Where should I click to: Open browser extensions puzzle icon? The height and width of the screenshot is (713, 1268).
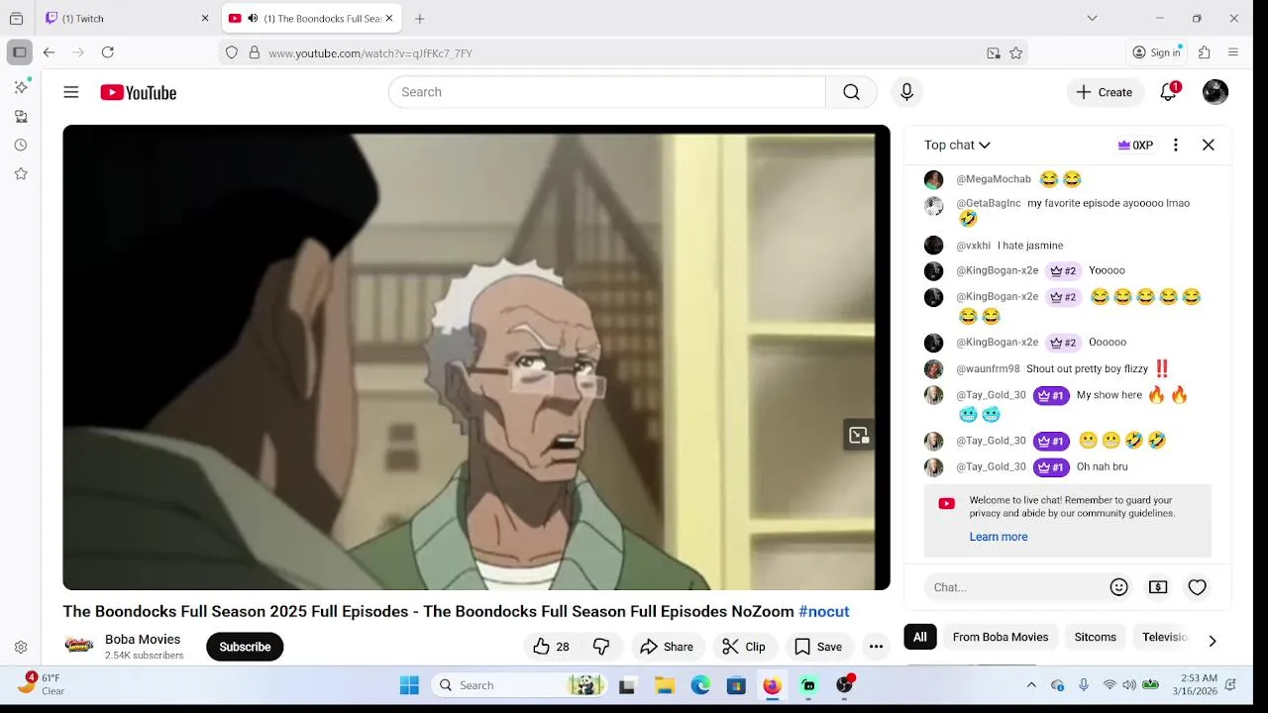pyautogui.click(x=1205, y=52)
